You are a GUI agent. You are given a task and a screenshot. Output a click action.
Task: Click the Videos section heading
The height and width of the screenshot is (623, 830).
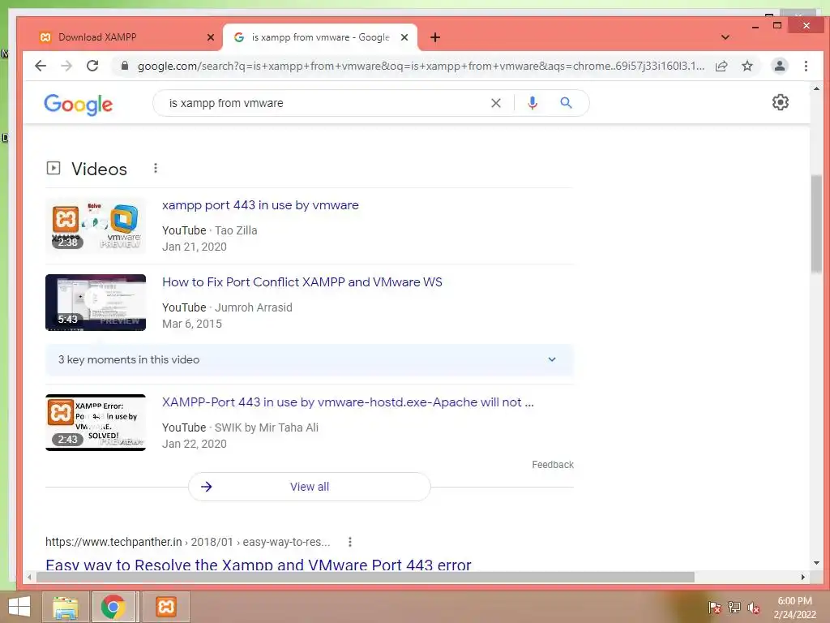point(99,169)
